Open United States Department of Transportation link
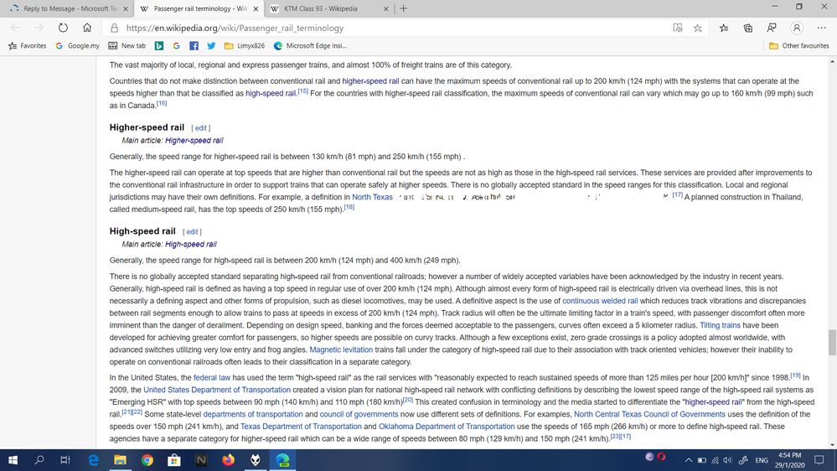The height and width of the screenshot is (471, 837). point(217,390)
